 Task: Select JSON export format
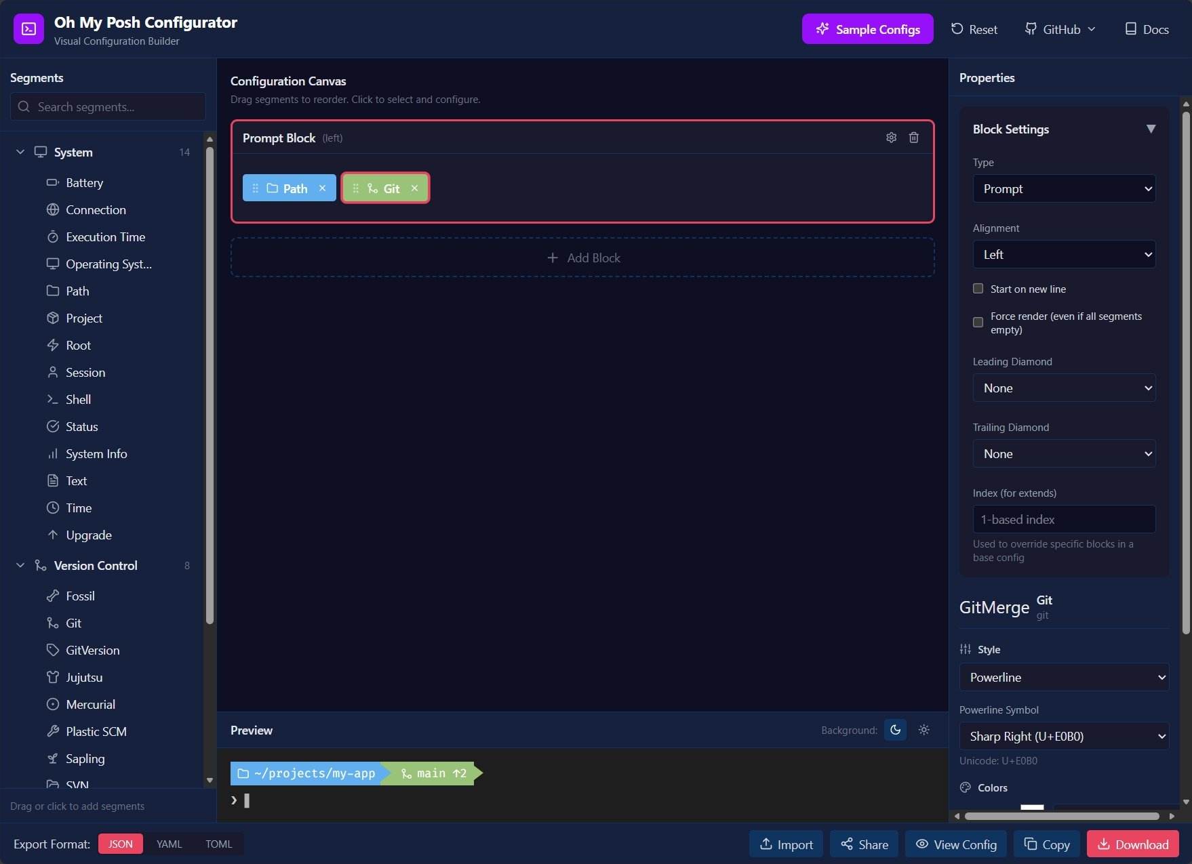pyautogui.click(x=121, y=844)
